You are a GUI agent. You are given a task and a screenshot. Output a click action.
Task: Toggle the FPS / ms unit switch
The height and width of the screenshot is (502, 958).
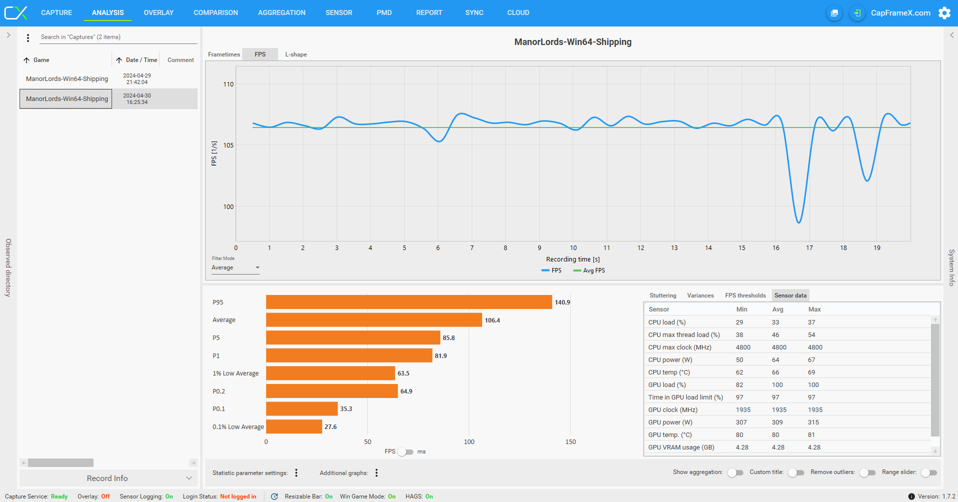pyautogui.click(x=406, y=452)
